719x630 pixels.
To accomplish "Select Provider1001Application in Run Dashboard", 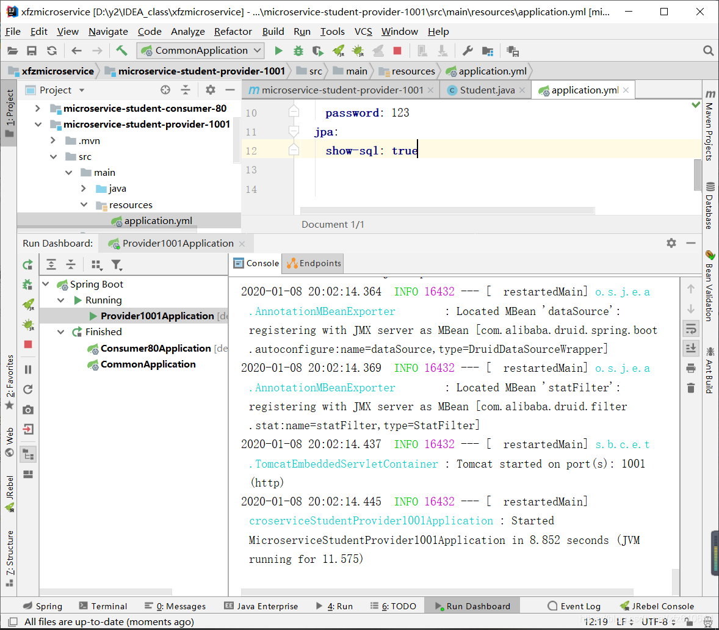I will [157, 316].
